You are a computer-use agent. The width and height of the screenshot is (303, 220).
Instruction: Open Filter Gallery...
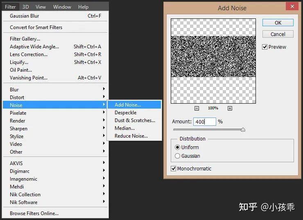(x=55, y=39)
